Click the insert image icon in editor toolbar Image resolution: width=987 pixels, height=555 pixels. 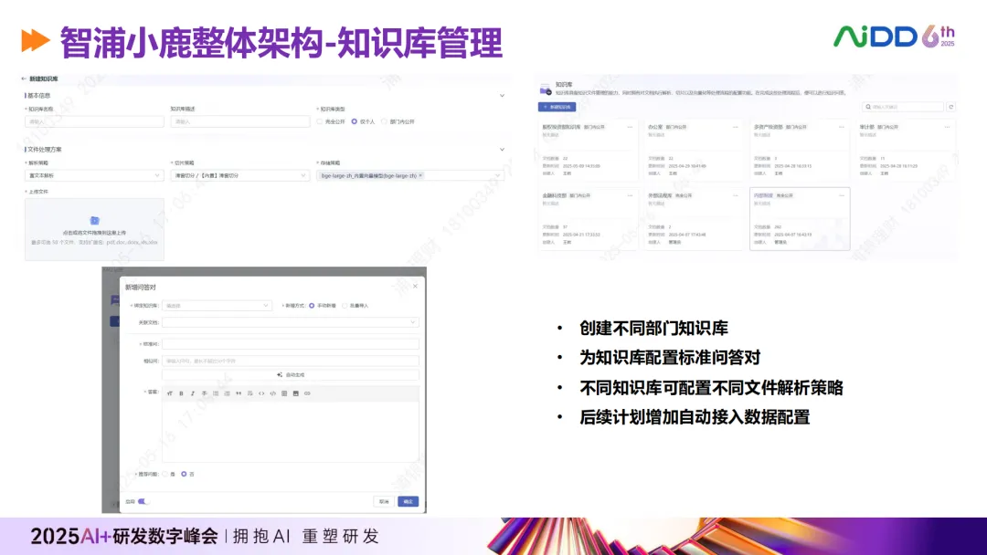295,393
